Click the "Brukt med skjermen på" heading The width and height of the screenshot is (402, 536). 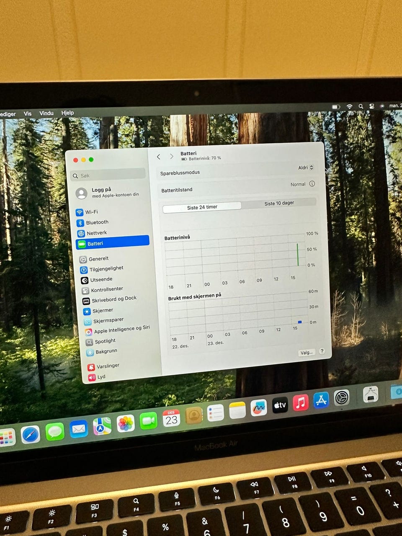click(195, 296)
